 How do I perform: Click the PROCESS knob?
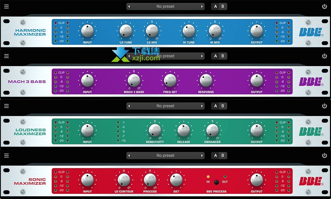pyautogui.click(x=150, y=180)
